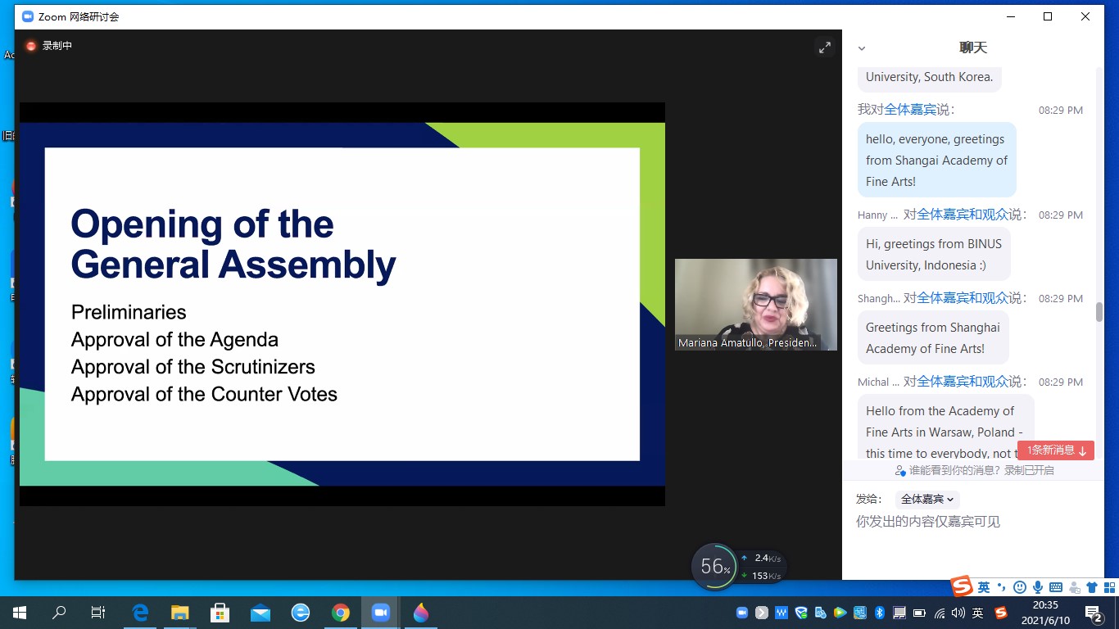Open the Mail app in the taskbar
Viewport: 1119px width, 629px height.
pyautogui.click(x=260, y=613)
